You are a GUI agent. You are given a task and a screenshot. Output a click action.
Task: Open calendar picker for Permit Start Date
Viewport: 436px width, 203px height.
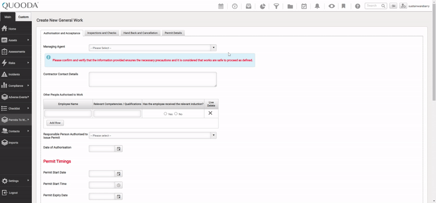118,174
